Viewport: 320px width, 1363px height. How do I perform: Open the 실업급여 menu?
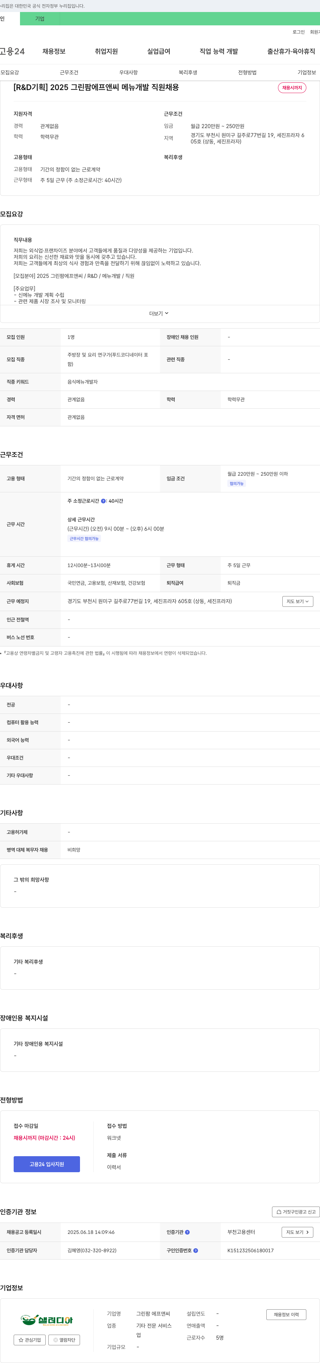click(x=159, y=51)
